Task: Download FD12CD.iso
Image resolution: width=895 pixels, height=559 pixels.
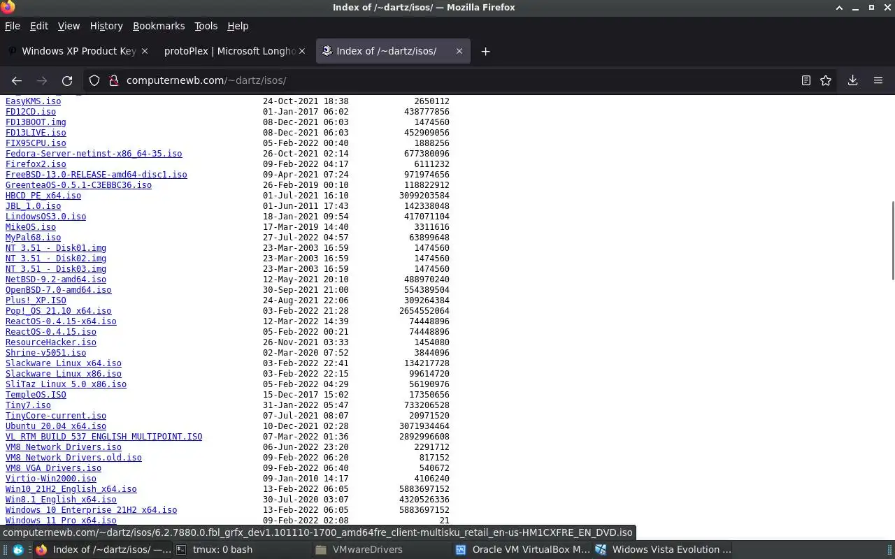Action: point(31,112)
